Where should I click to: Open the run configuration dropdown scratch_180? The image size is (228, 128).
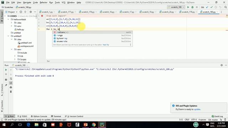(x=176, y=7)
